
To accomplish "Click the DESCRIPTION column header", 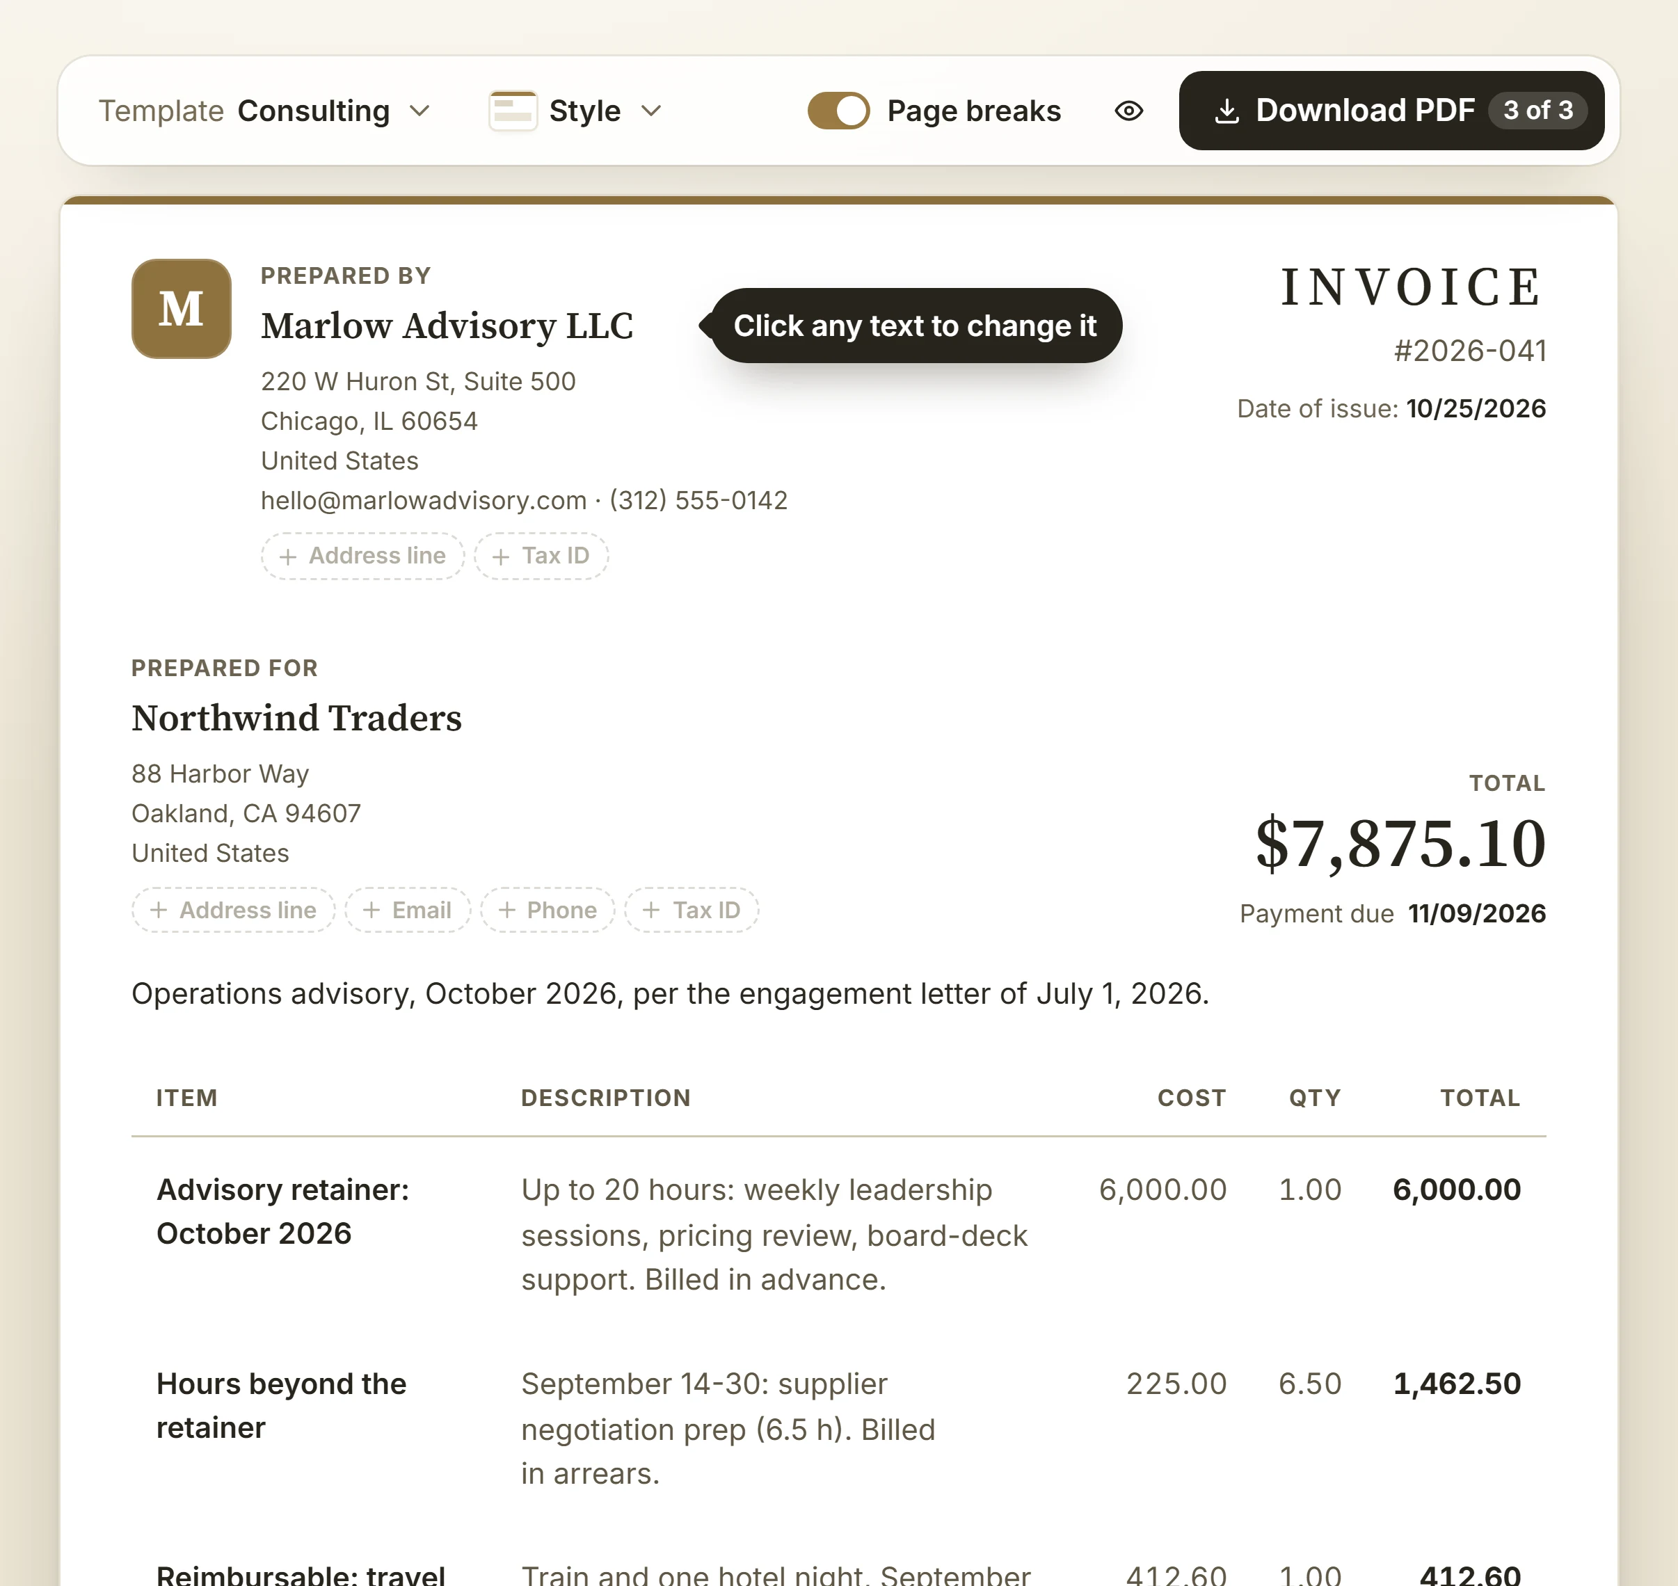I will click(606, 1098).
